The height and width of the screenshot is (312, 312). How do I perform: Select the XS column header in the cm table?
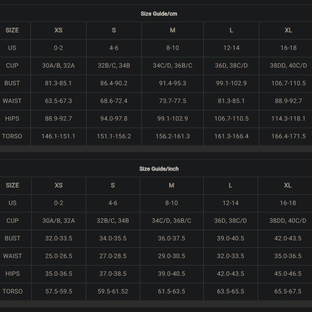coord(58,30)
